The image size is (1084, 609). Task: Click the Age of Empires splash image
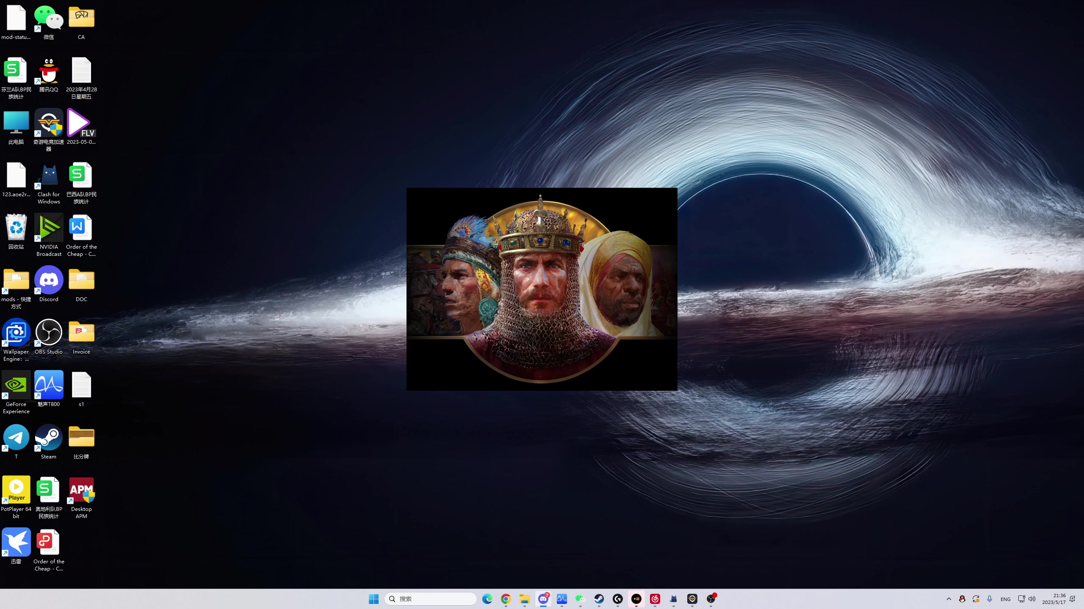point(542,289)
